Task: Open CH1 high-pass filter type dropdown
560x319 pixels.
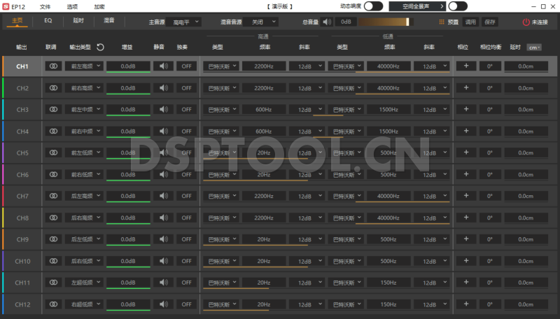Action: point(221,66)
